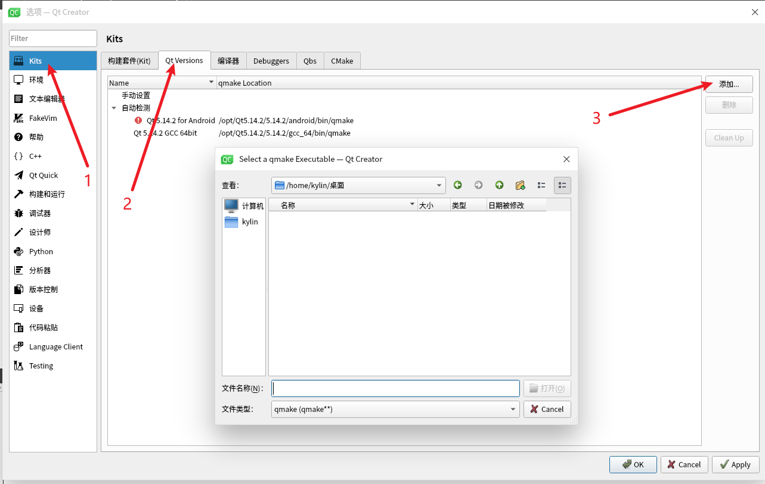Close the Select a qmake Executable dialog
Screen dimensions: 765x484
(566, 159)
